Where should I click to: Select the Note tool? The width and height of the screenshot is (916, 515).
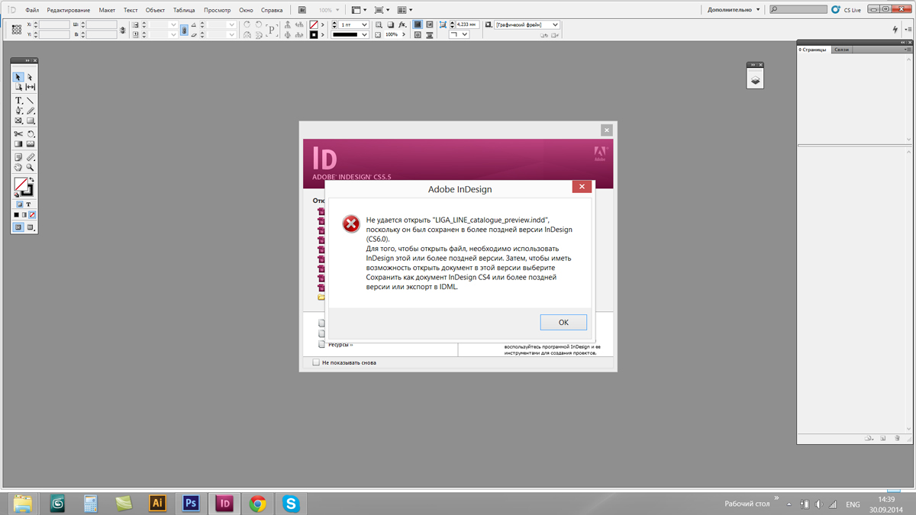[18, 156]
